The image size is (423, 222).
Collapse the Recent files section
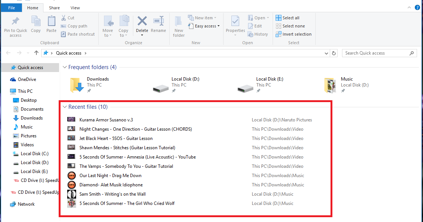[x=65, y=107]
